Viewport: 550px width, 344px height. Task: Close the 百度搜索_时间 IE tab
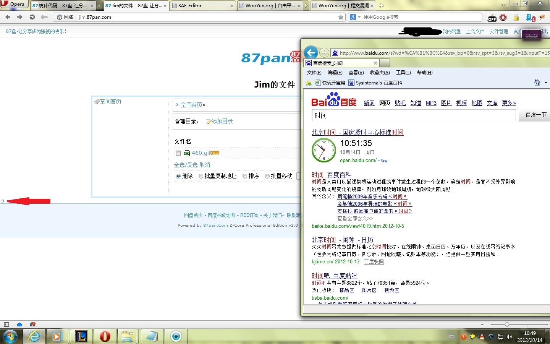click(x=375, y=63)
